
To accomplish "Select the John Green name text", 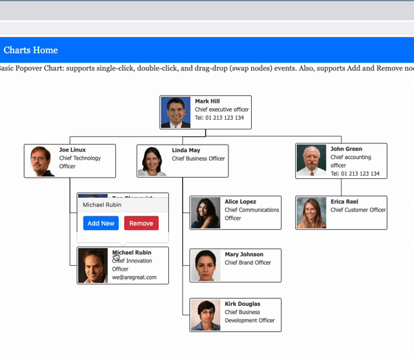I will (x=346, y=149).
